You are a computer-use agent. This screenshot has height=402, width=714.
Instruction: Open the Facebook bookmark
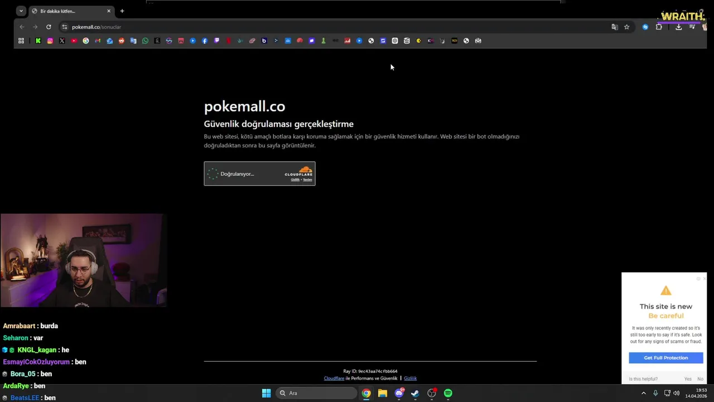click(205, 41)
